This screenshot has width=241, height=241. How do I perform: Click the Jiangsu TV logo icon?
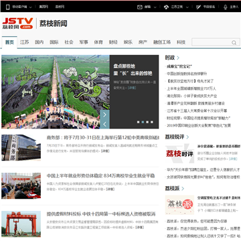click(x=166, y=7)
